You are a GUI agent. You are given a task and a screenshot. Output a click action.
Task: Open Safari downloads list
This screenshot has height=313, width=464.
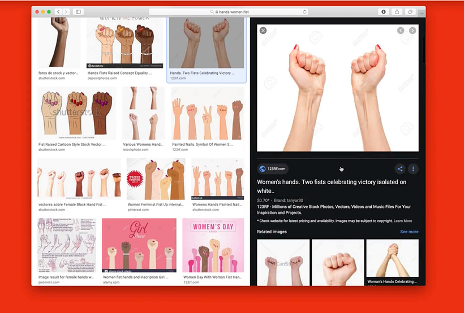tap(384, 11)
